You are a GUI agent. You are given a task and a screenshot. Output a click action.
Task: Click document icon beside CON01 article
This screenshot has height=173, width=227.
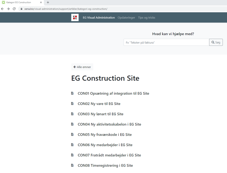pos(72,93)
